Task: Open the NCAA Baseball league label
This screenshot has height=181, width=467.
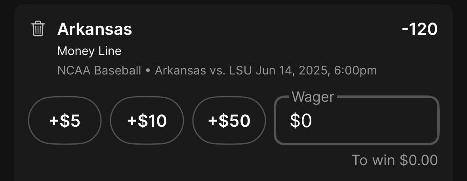Action: click(x=99, y=70)
